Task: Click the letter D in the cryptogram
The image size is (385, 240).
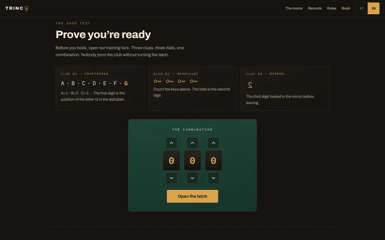Action: tap(94, 84)
